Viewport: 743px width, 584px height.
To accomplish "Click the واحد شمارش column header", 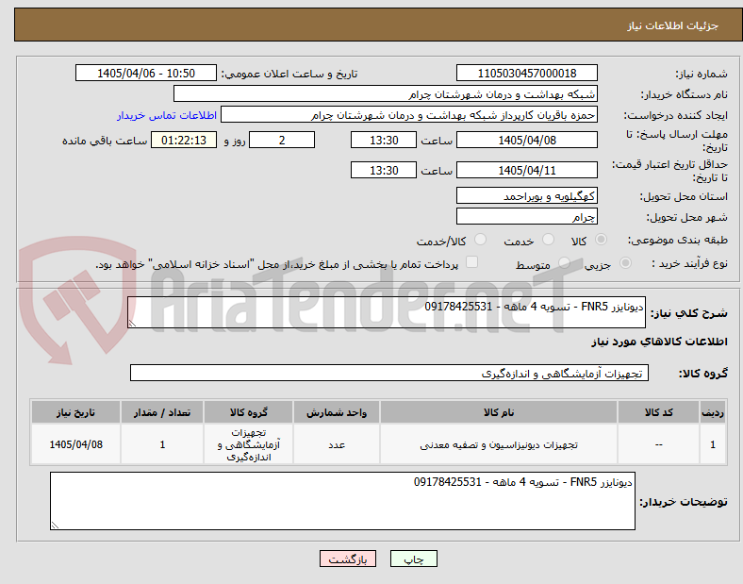I will click(x=337, y=412).
